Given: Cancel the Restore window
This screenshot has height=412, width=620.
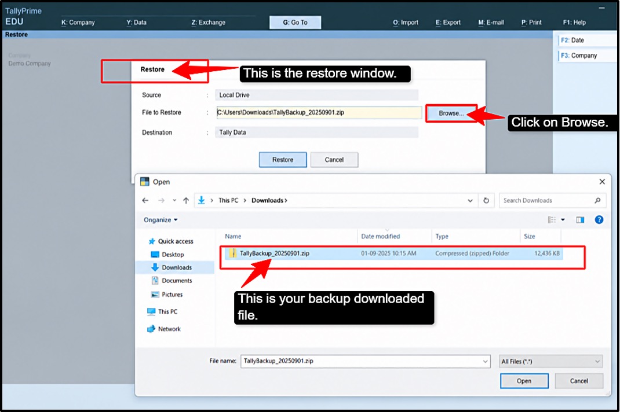Looking at the screenshot, I should point(334,160).
